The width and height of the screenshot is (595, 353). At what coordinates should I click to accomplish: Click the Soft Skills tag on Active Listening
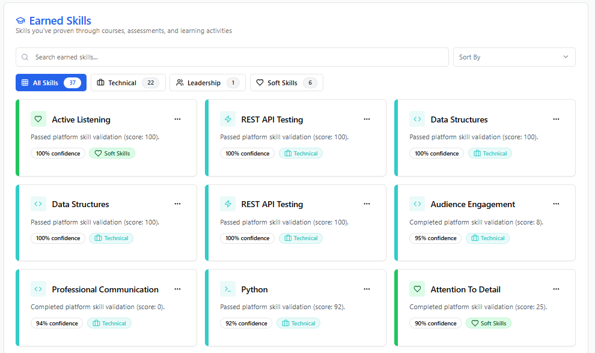pyautogui.click(x=112, y=154)
